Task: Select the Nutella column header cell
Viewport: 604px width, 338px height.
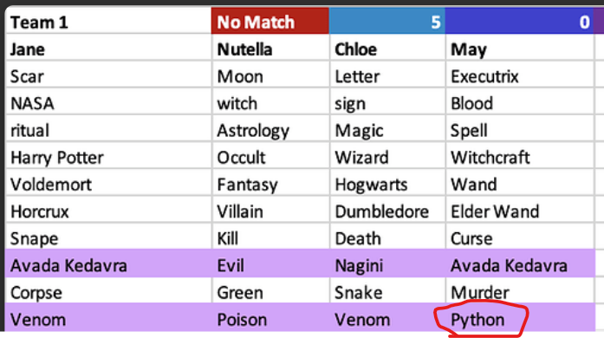Action: pos(270,49)
